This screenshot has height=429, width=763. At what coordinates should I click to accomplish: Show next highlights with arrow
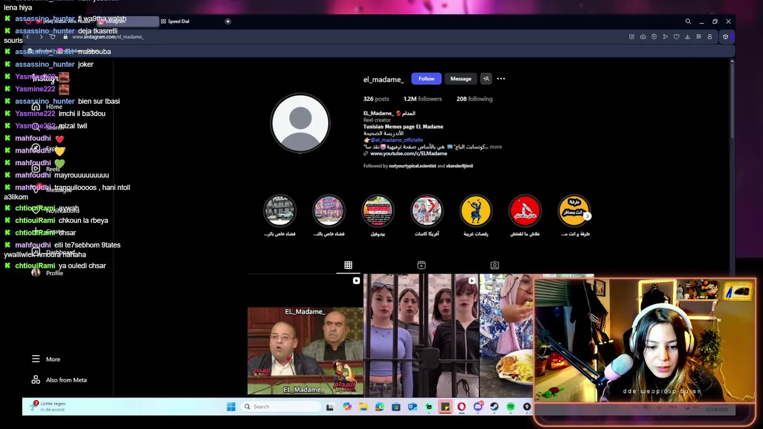coord(587,216)
